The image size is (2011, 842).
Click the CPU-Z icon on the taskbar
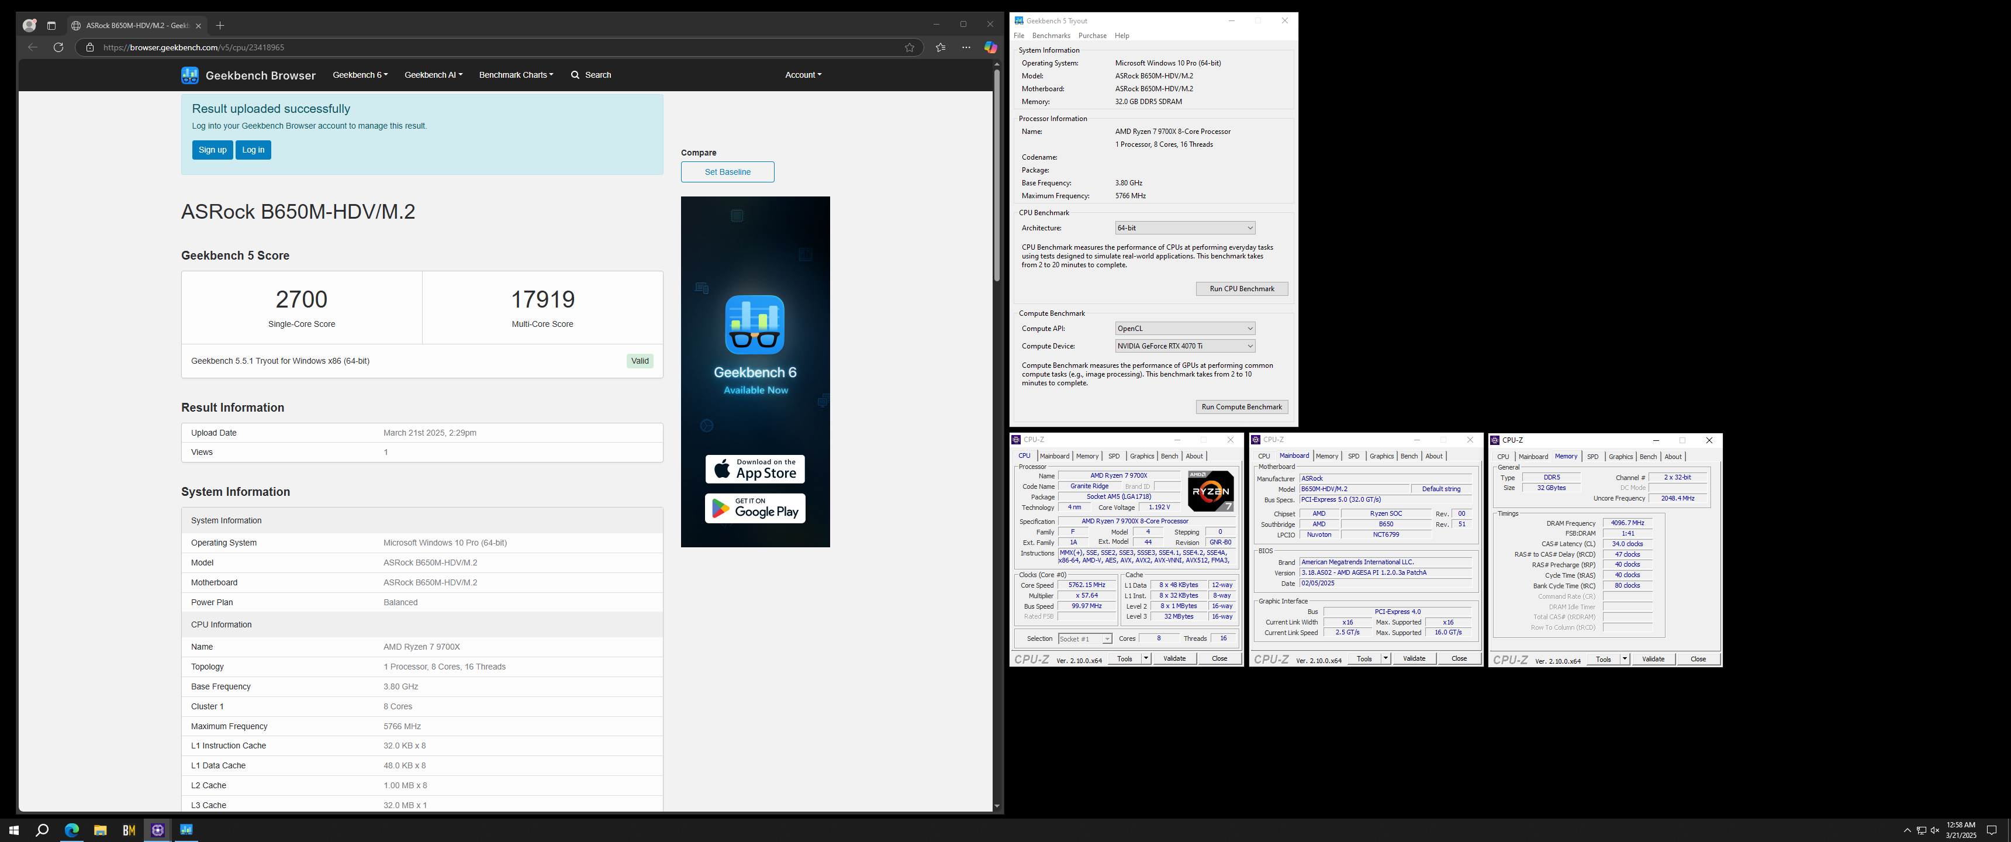click(158, 830)
